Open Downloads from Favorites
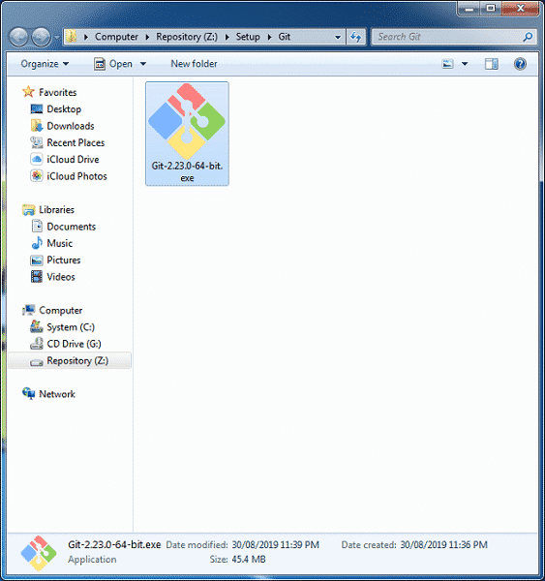This screenshot has width=545, height=581. 71,126
